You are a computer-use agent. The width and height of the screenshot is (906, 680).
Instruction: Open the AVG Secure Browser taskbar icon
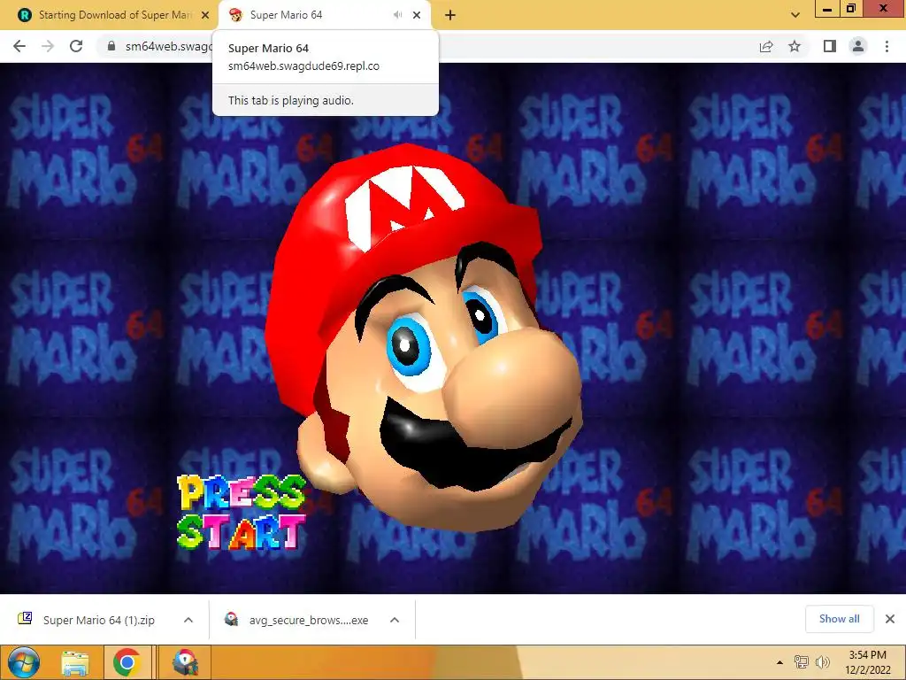coord(185,662)
